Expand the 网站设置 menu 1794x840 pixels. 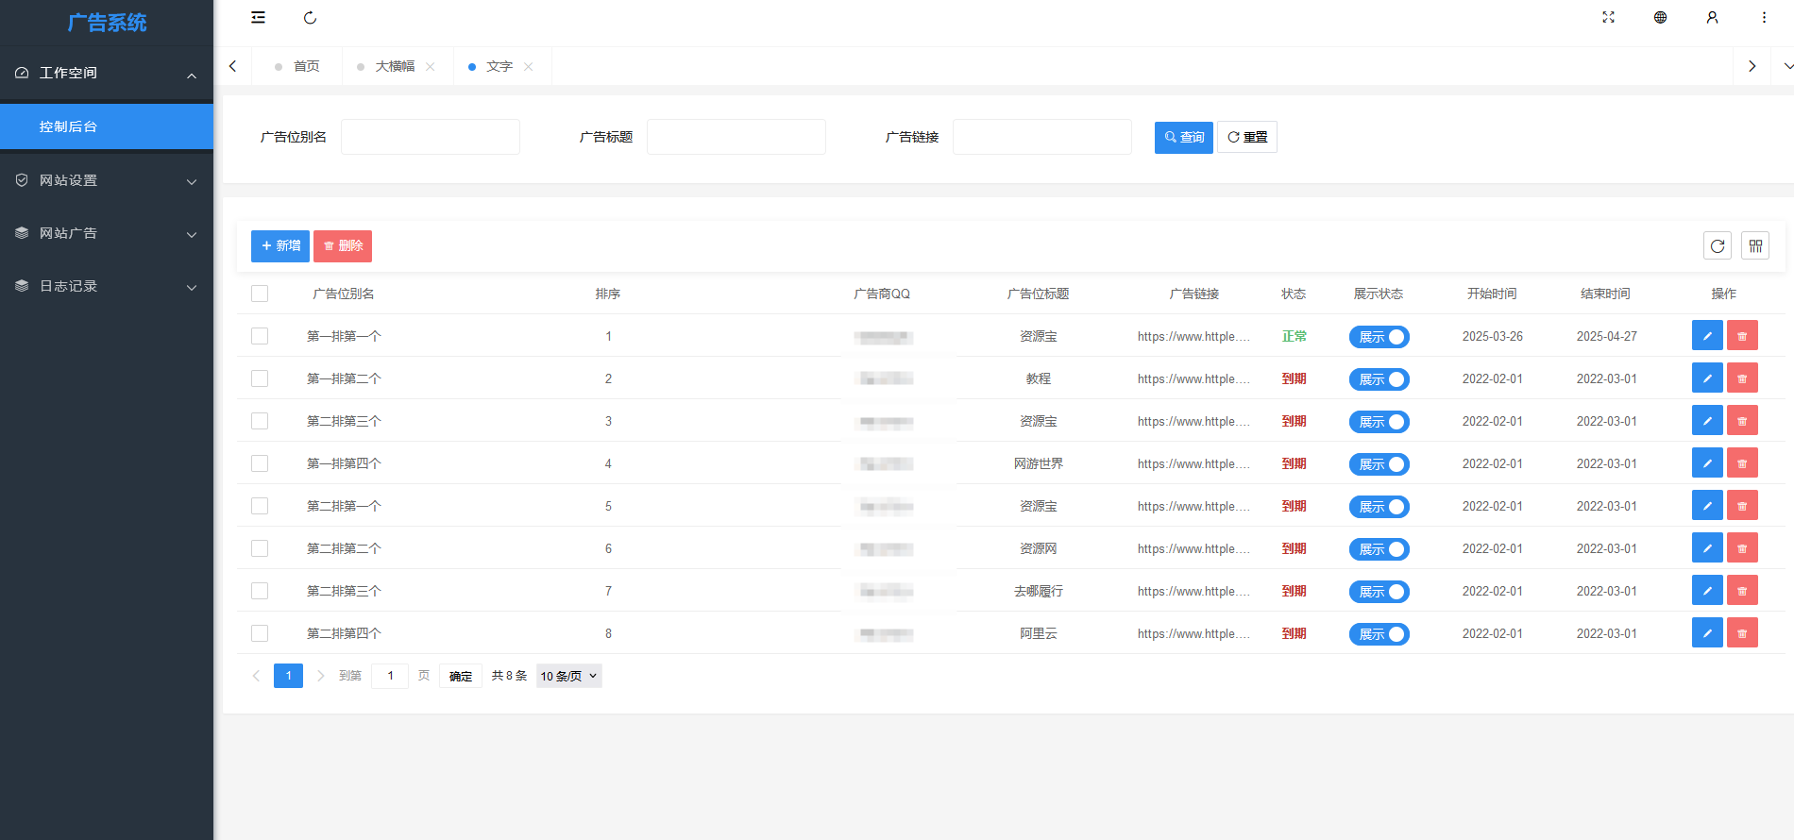click(107, 180)
